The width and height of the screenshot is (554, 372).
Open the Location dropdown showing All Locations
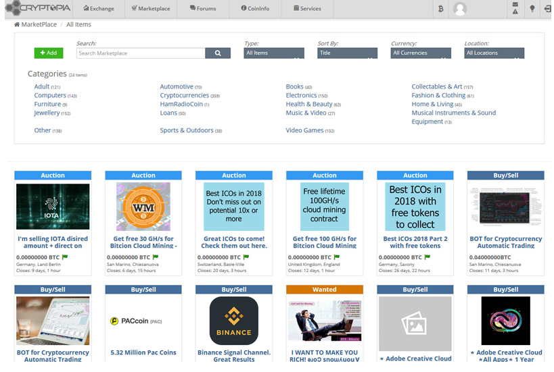494,53
